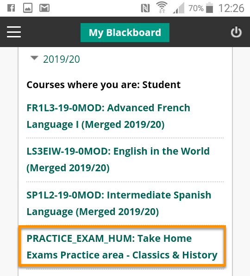Tap the Facebook notification icon

coord(11,8)
